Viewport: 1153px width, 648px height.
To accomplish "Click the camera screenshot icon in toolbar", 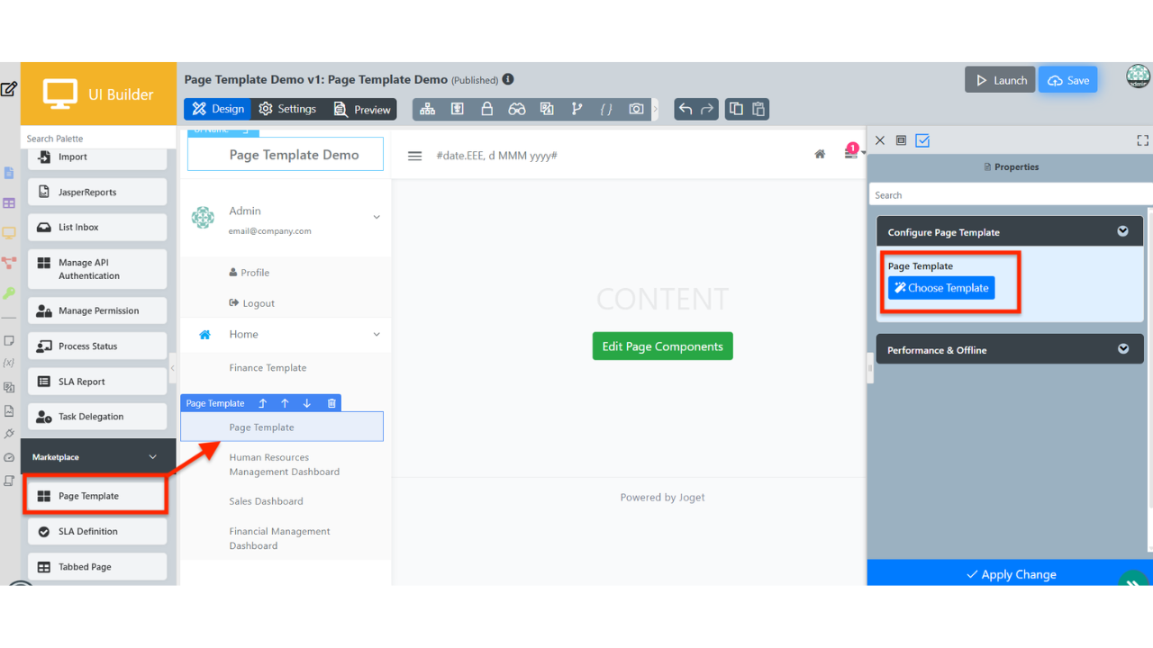I will point(636,109).
